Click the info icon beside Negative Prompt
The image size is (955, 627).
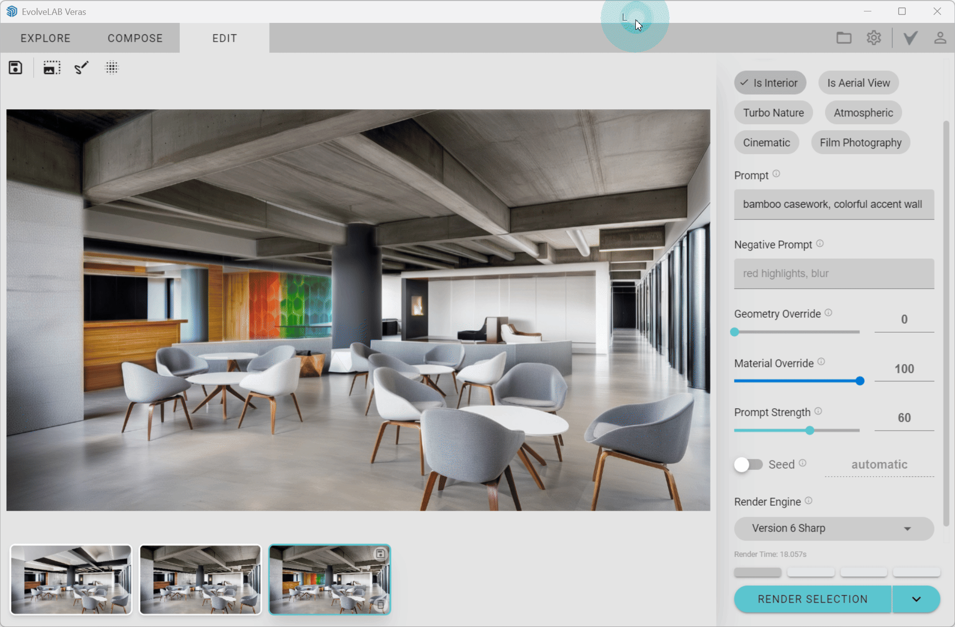[820, 244]
